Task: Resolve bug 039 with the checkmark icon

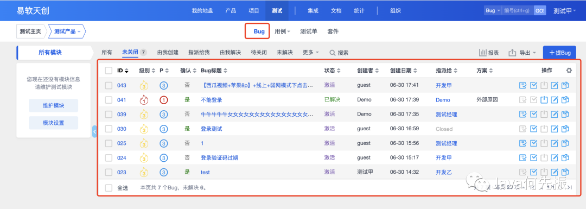Action: click(x=534, y=115)
